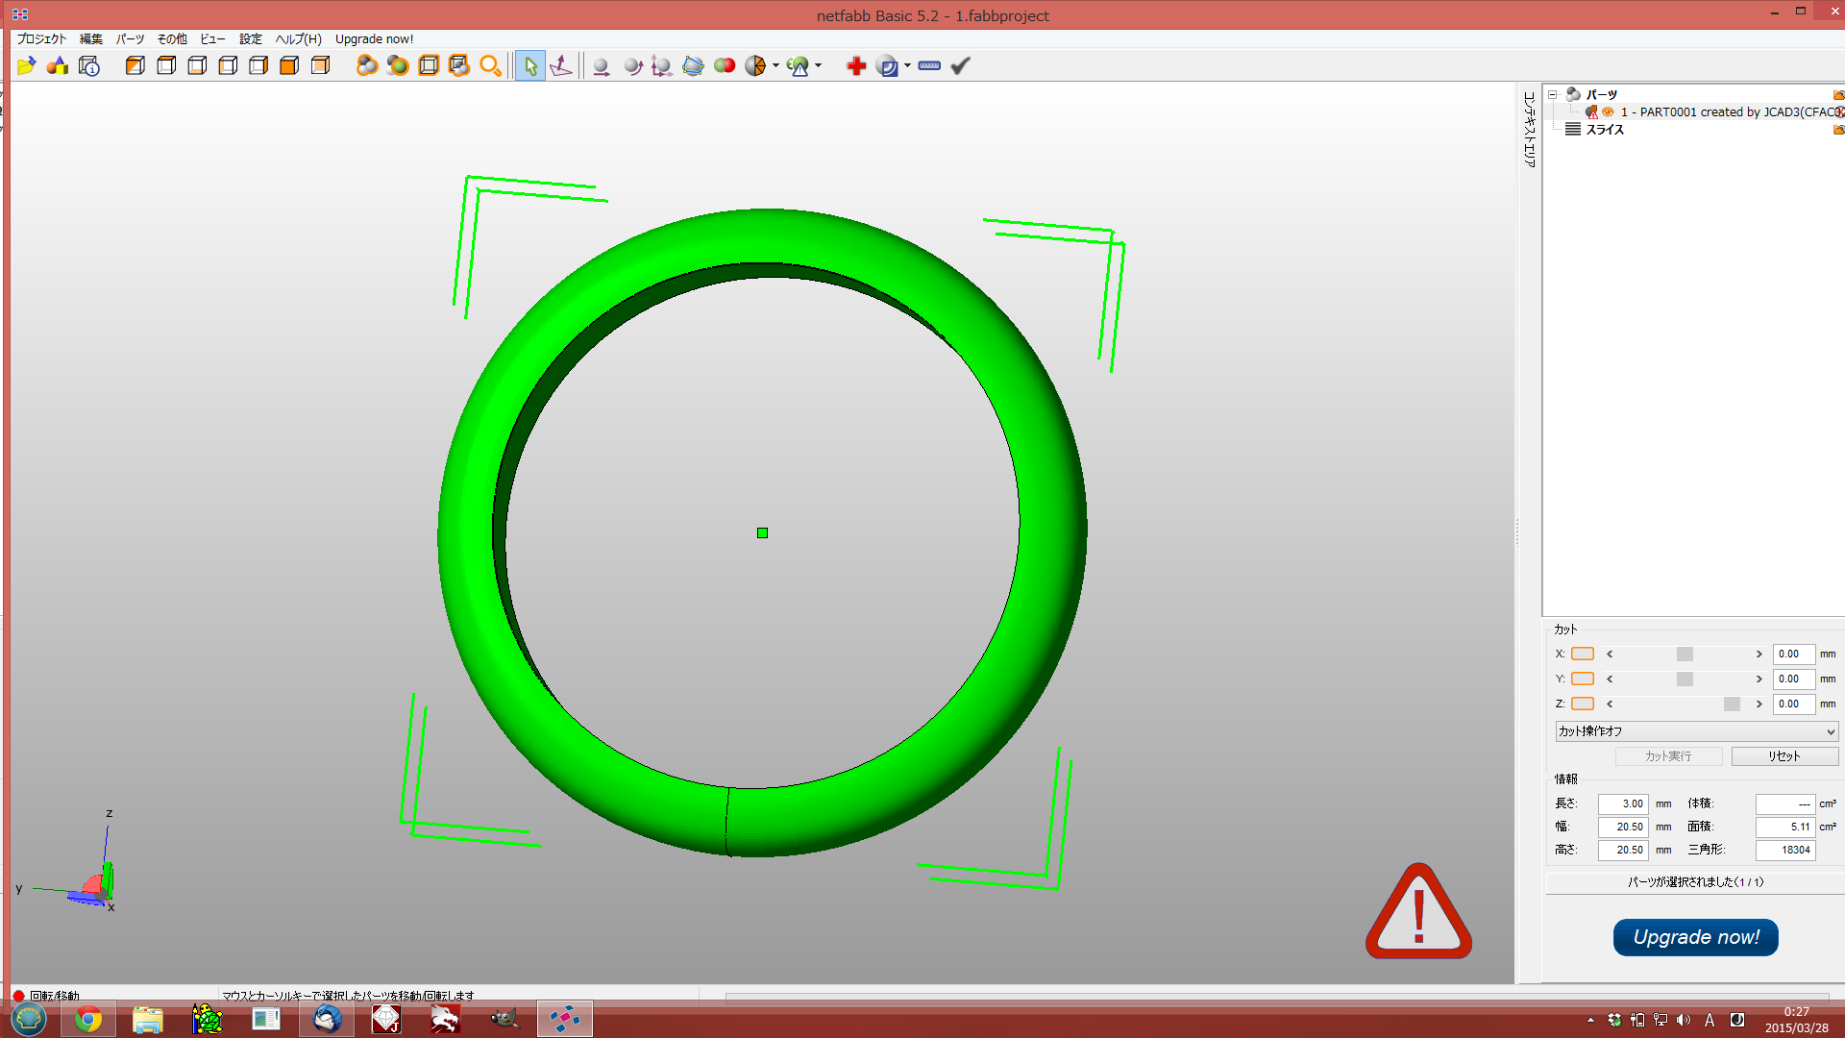Add part with primitives shapes icon

tap(58, 65)
